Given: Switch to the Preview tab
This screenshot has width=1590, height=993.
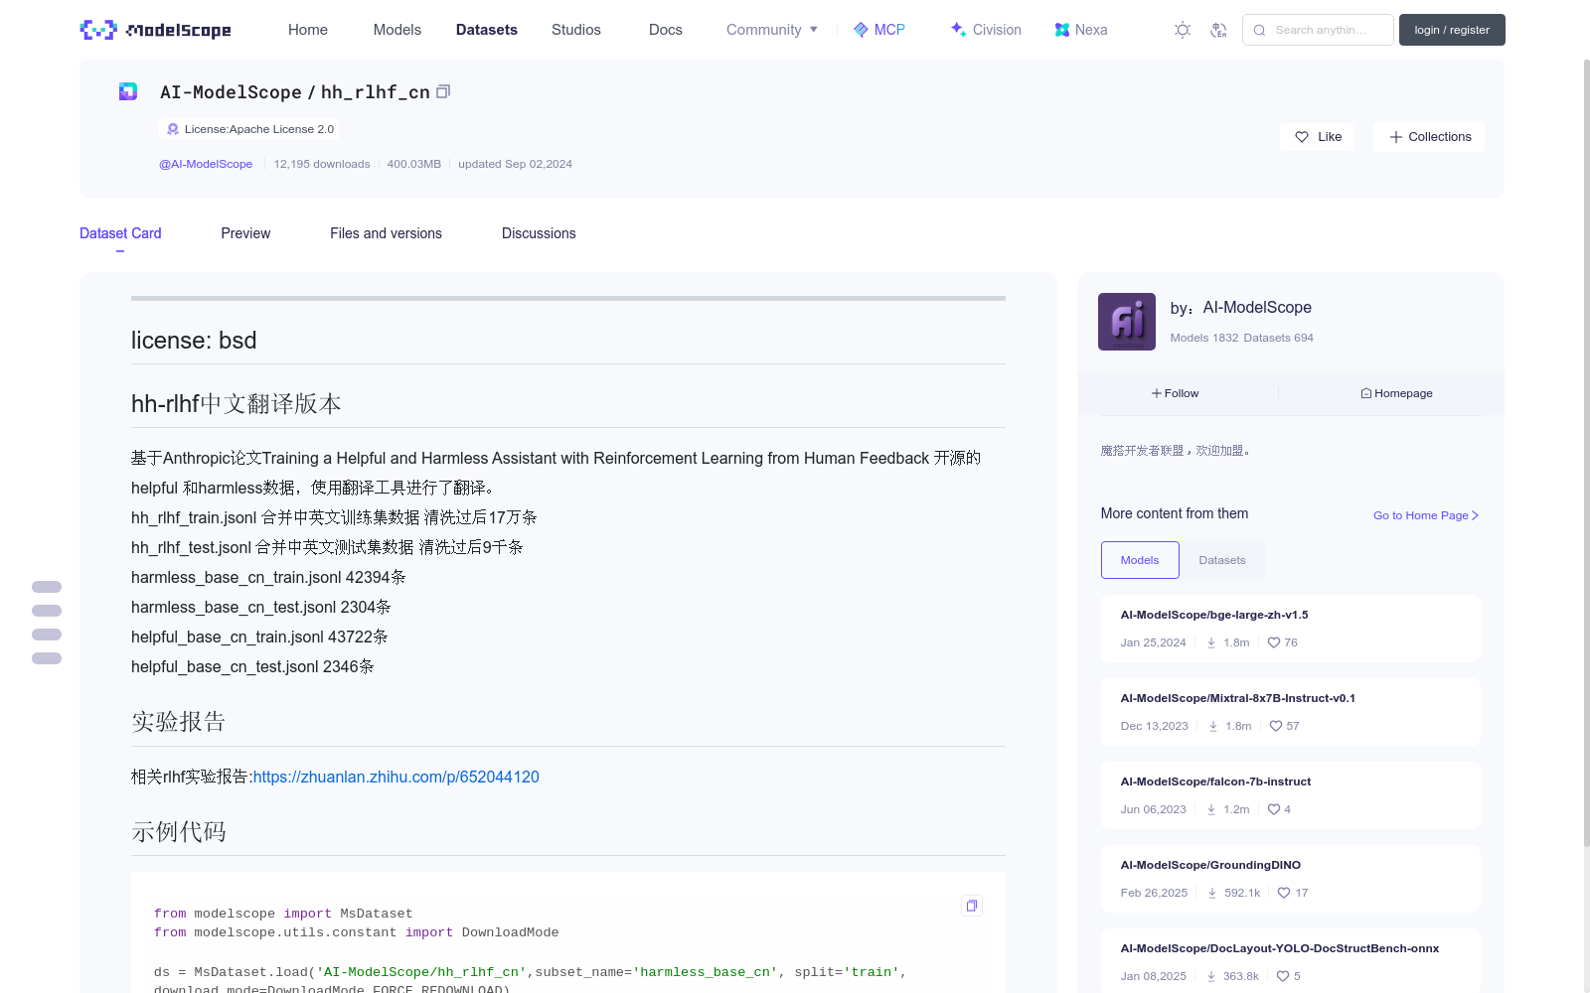Looking at the screenshot, I should [245, 233].
